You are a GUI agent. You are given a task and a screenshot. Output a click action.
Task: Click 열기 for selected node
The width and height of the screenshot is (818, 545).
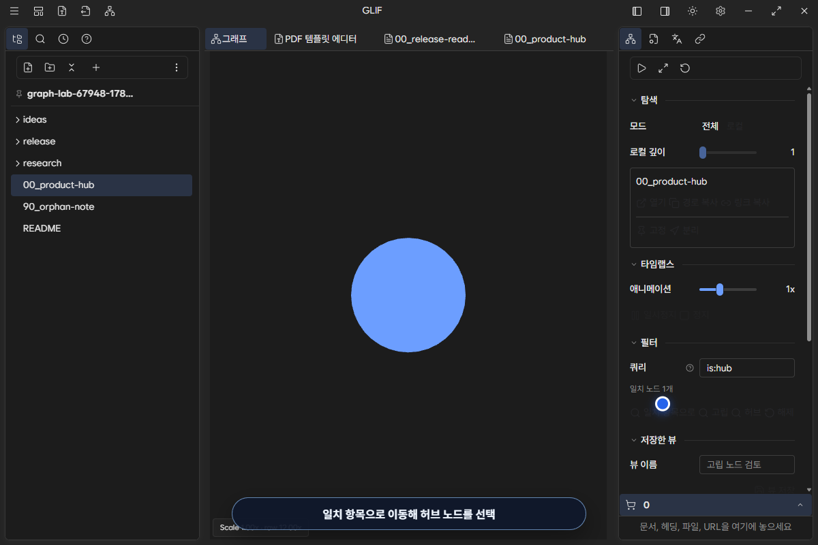click(x=652, y=203)
